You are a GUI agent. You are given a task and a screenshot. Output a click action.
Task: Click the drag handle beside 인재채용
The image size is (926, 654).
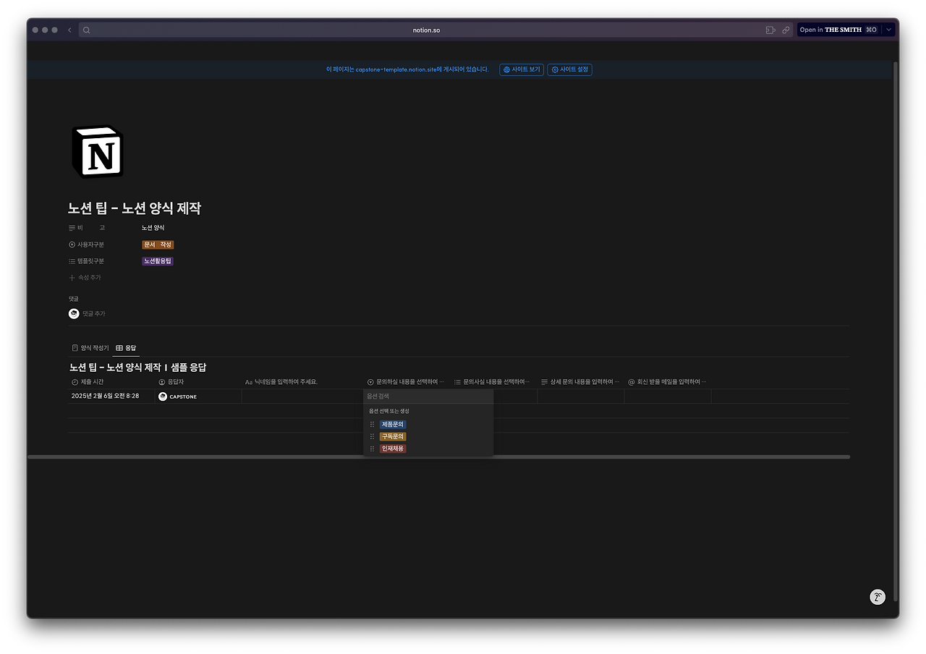[x=372, y=449]
